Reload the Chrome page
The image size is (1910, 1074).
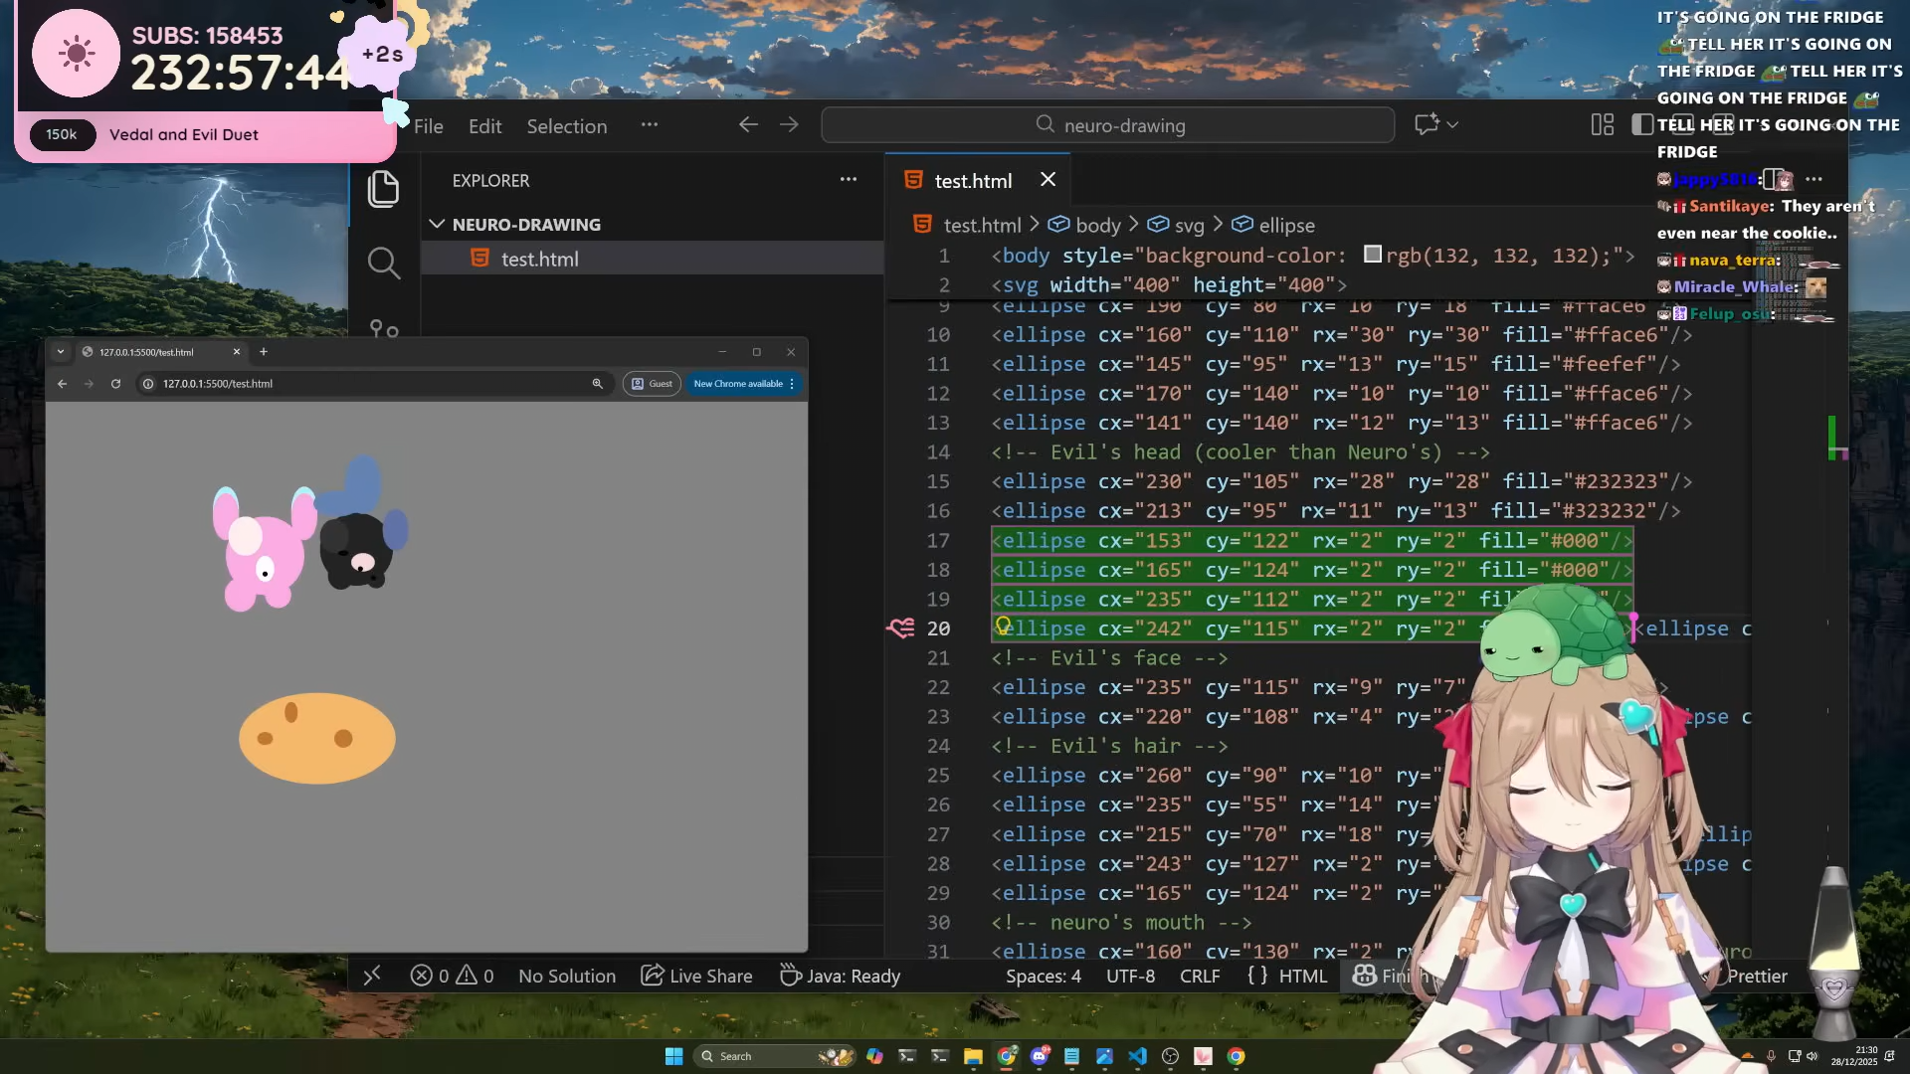click(x=115, y=383)
